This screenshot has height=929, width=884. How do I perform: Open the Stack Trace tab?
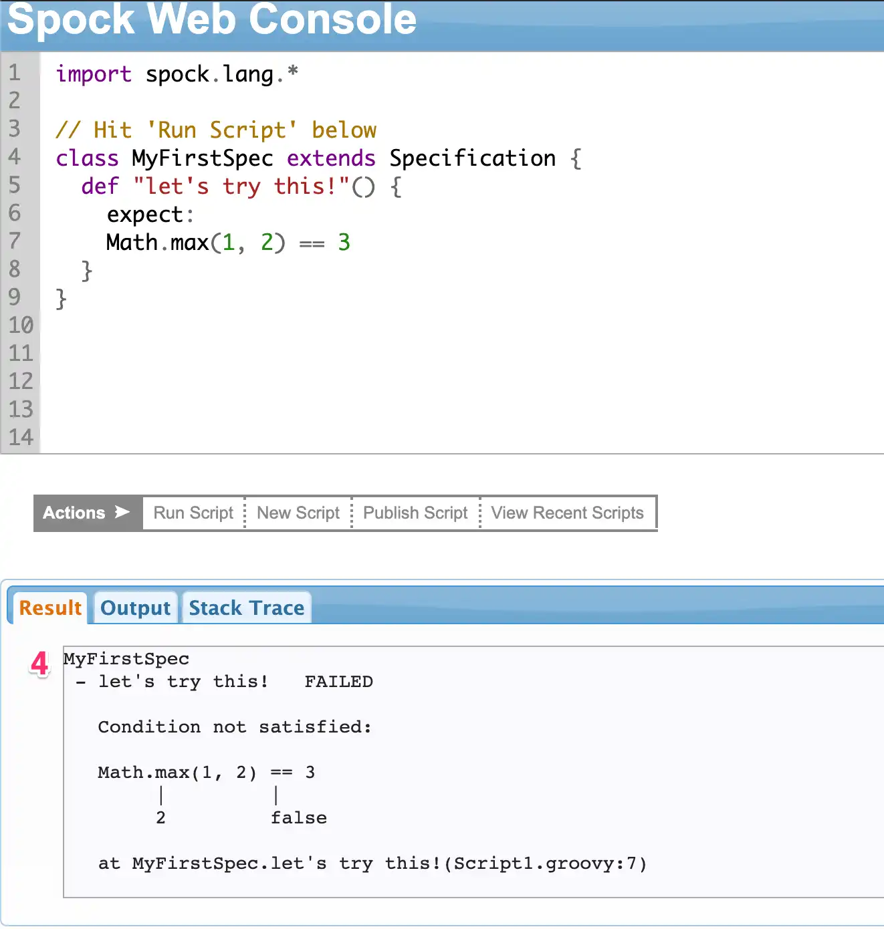coord(246,608)
